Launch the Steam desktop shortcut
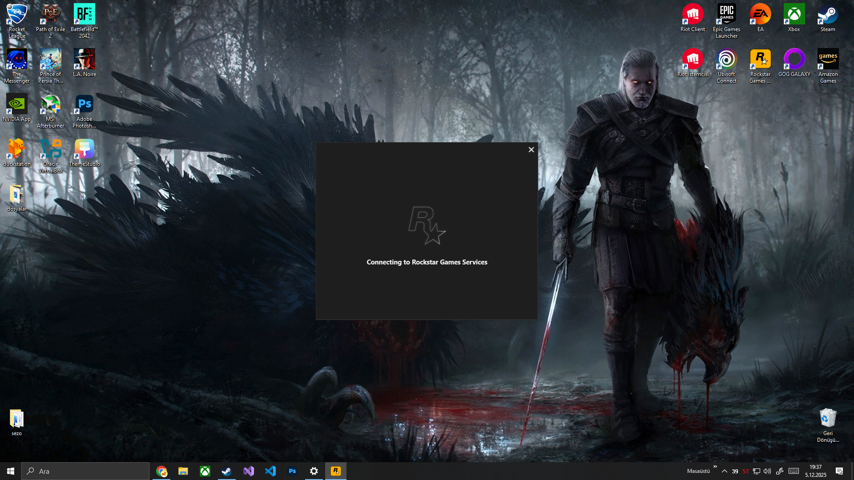854x480 pixels. tap(827, 15)
